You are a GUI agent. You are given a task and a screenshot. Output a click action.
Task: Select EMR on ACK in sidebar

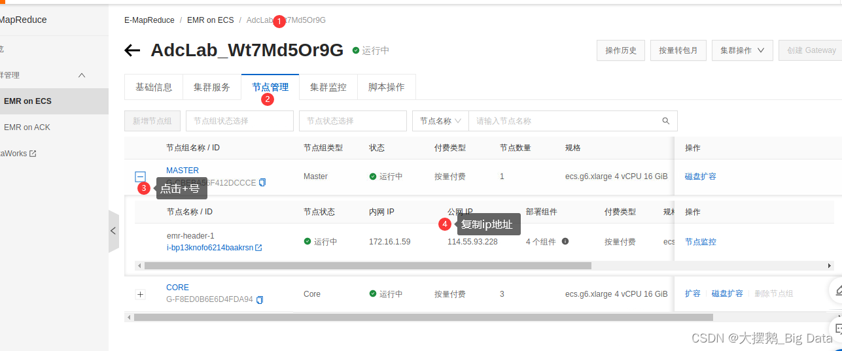click(54, 127)
